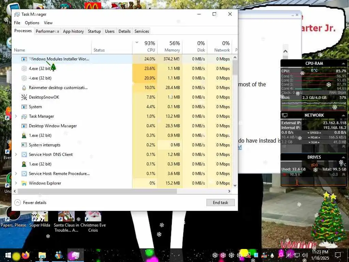Click the 15.2 MB memory of Windows Explorer
The image size is (349, 262).
pos(173,183)
